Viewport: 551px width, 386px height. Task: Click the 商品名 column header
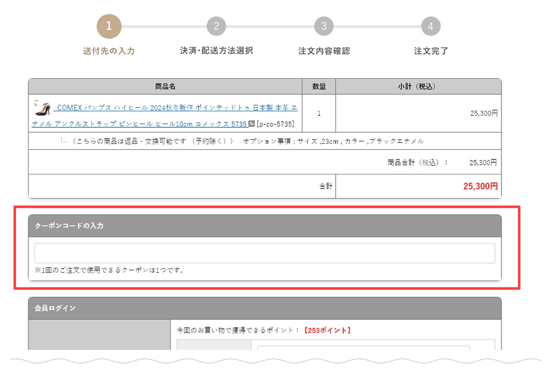[165, 87]
